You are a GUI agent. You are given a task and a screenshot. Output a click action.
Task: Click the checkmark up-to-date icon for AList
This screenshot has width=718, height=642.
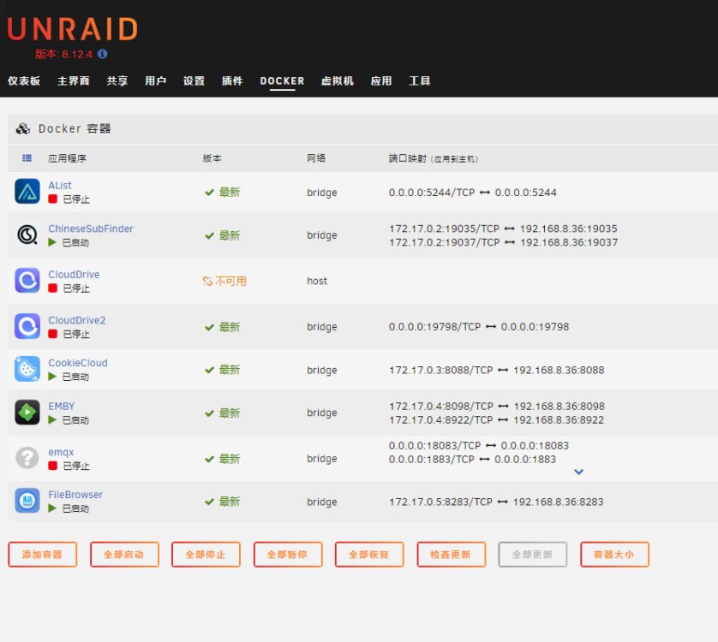[x=209, y=193]
